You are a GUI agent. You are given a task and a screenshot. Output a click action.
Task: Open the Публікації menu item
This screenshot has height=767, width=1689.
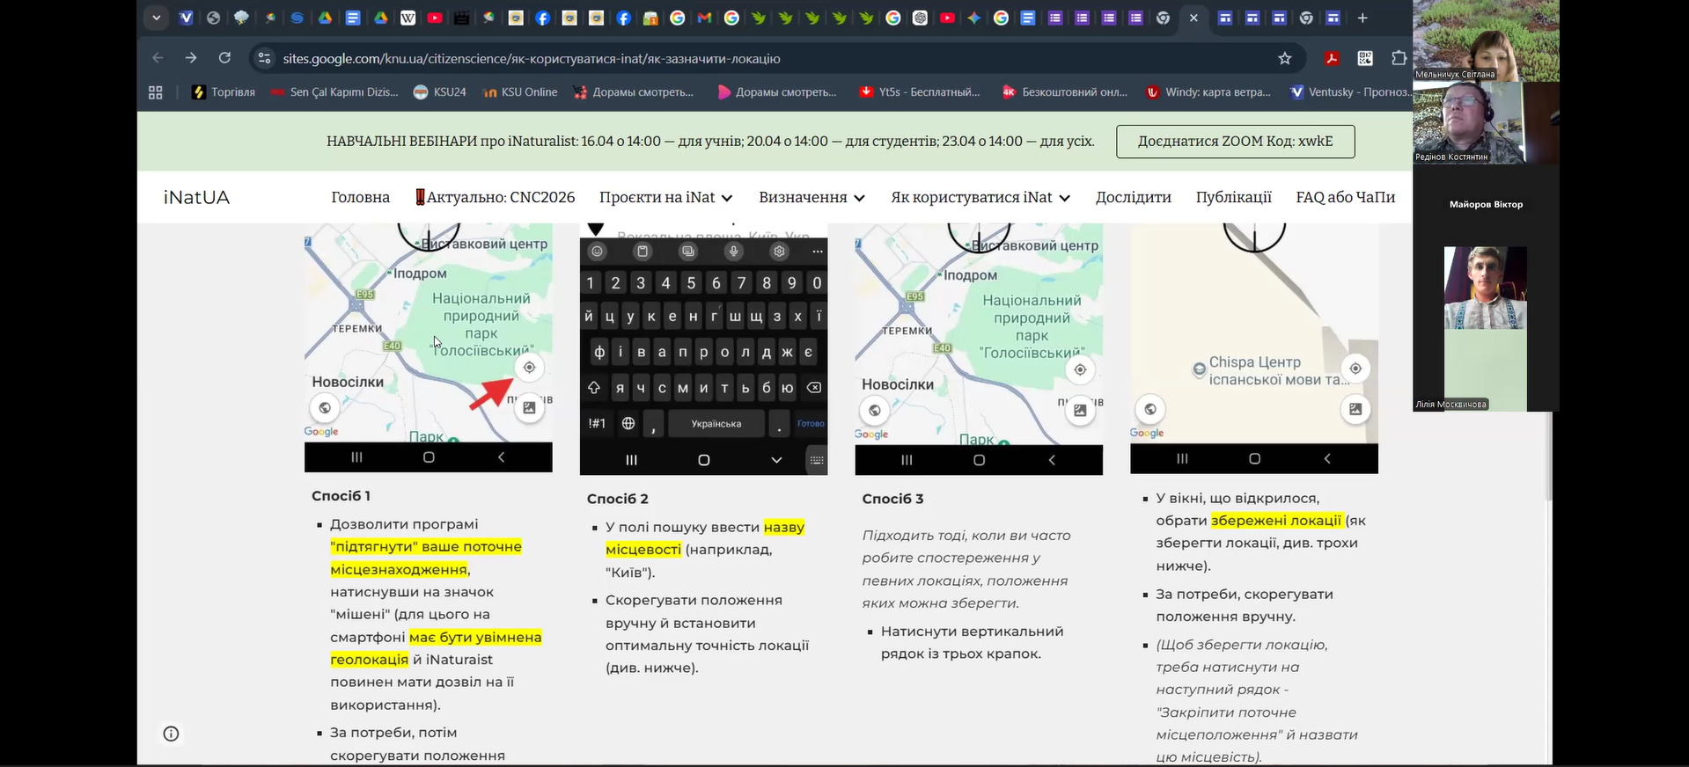(x=1233, y=197)
